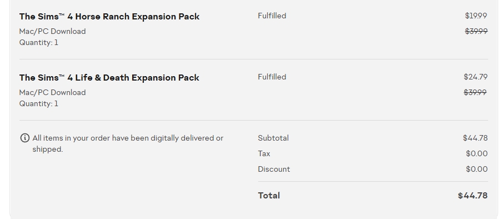502x219 pixels.
Task: Click the Discount $0.00 amount
Action: [476, 170]
